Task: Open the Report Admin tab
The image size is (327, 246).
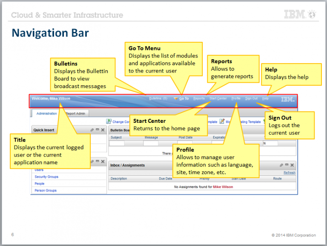Action: point(75,113)
